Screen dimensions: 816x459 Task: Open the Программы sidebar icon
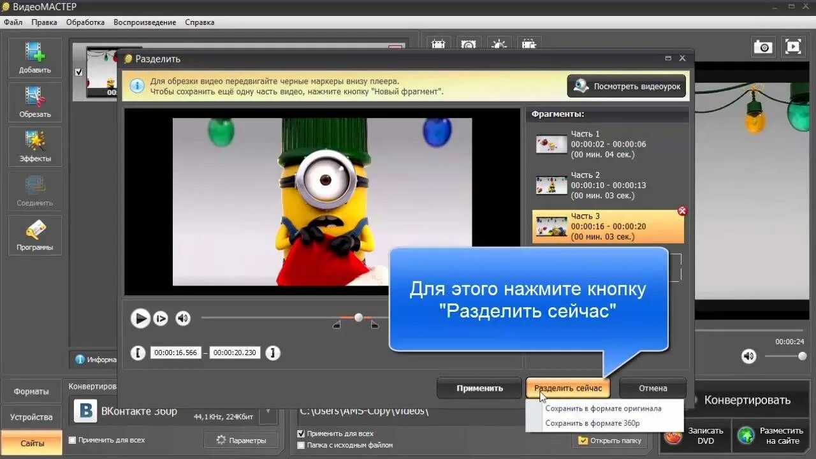coord(35,235)
